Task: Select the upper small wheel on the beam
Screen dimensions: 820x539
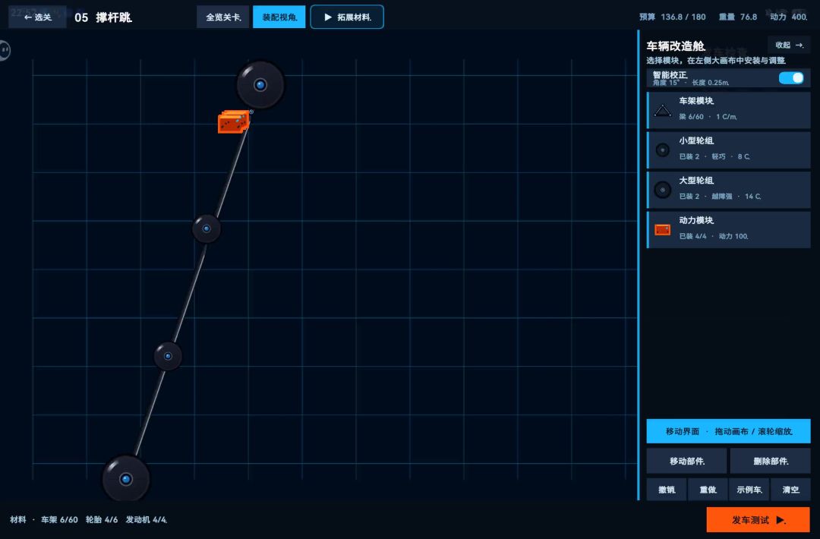Action: click(x=207, y=229)
